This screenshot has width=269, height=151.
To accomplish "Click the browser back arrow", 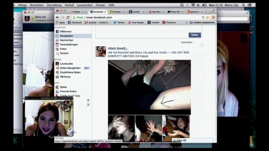I will pyautogui.click(x=58, y=17).
